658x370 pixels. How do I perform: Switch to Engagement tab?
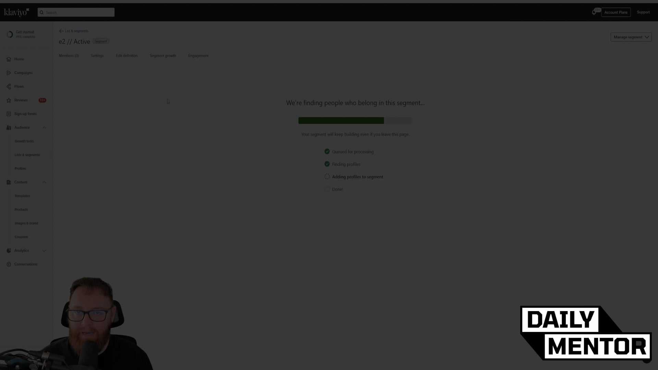[x=198, y=55]
